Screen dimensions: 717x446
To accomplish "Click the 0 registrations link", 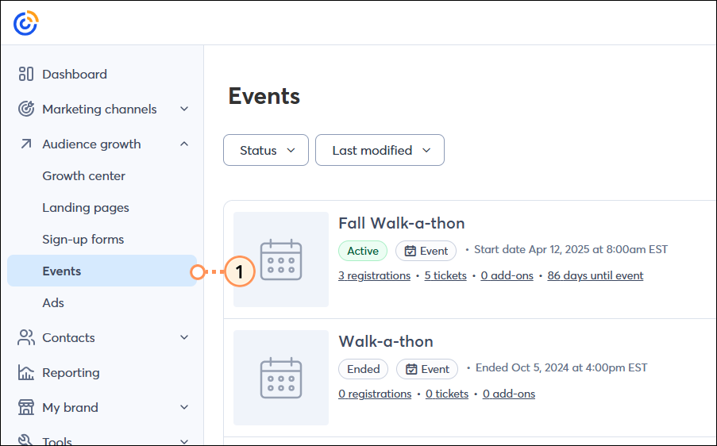I will [x=375, y=394].
